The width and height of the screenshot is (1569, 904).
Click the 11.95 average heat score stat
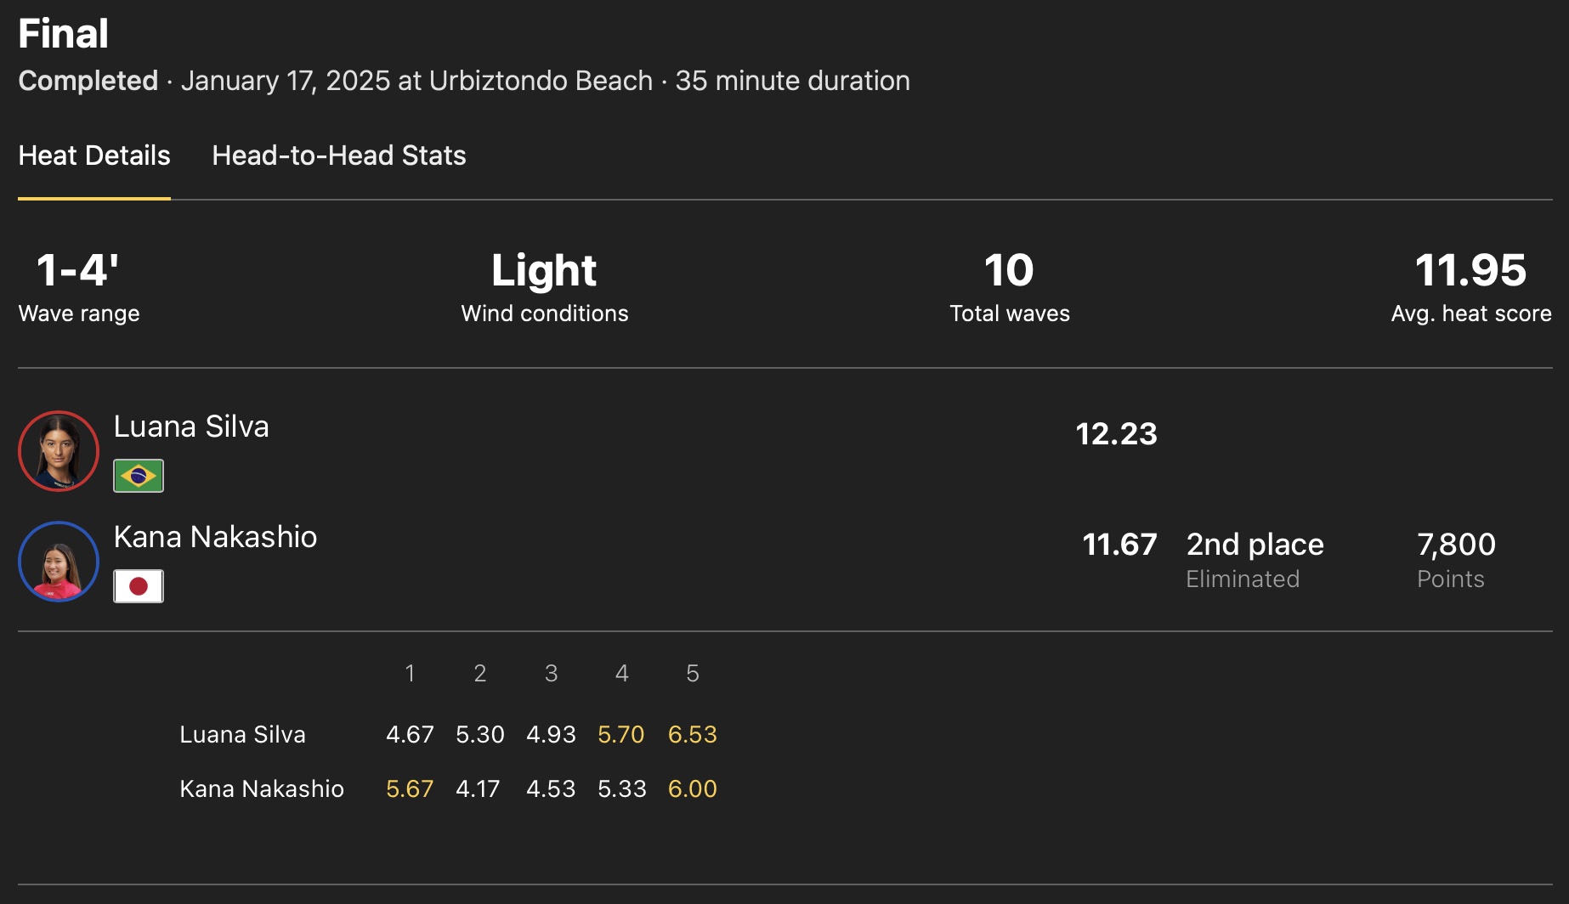tap(1470, 271)
